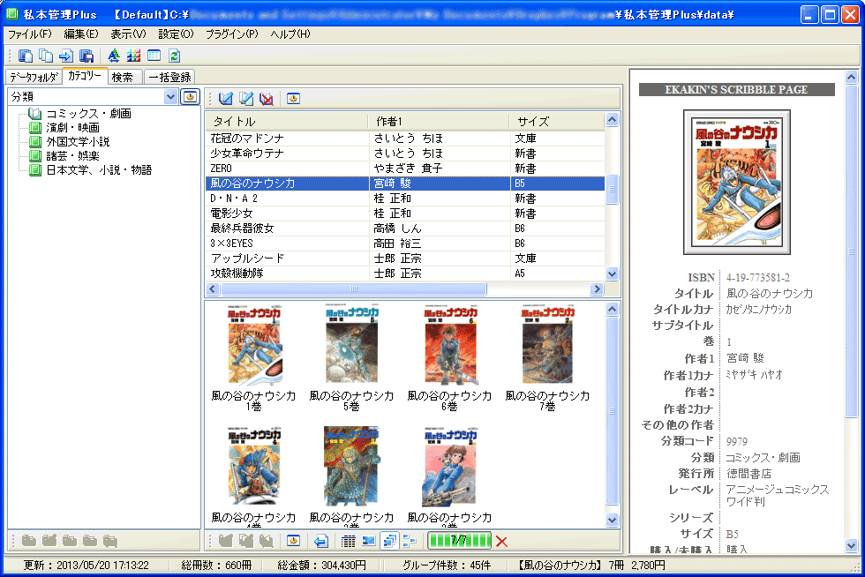Click the colorful grid icon in toolbar
865x577 pixels.
point(133,56)
